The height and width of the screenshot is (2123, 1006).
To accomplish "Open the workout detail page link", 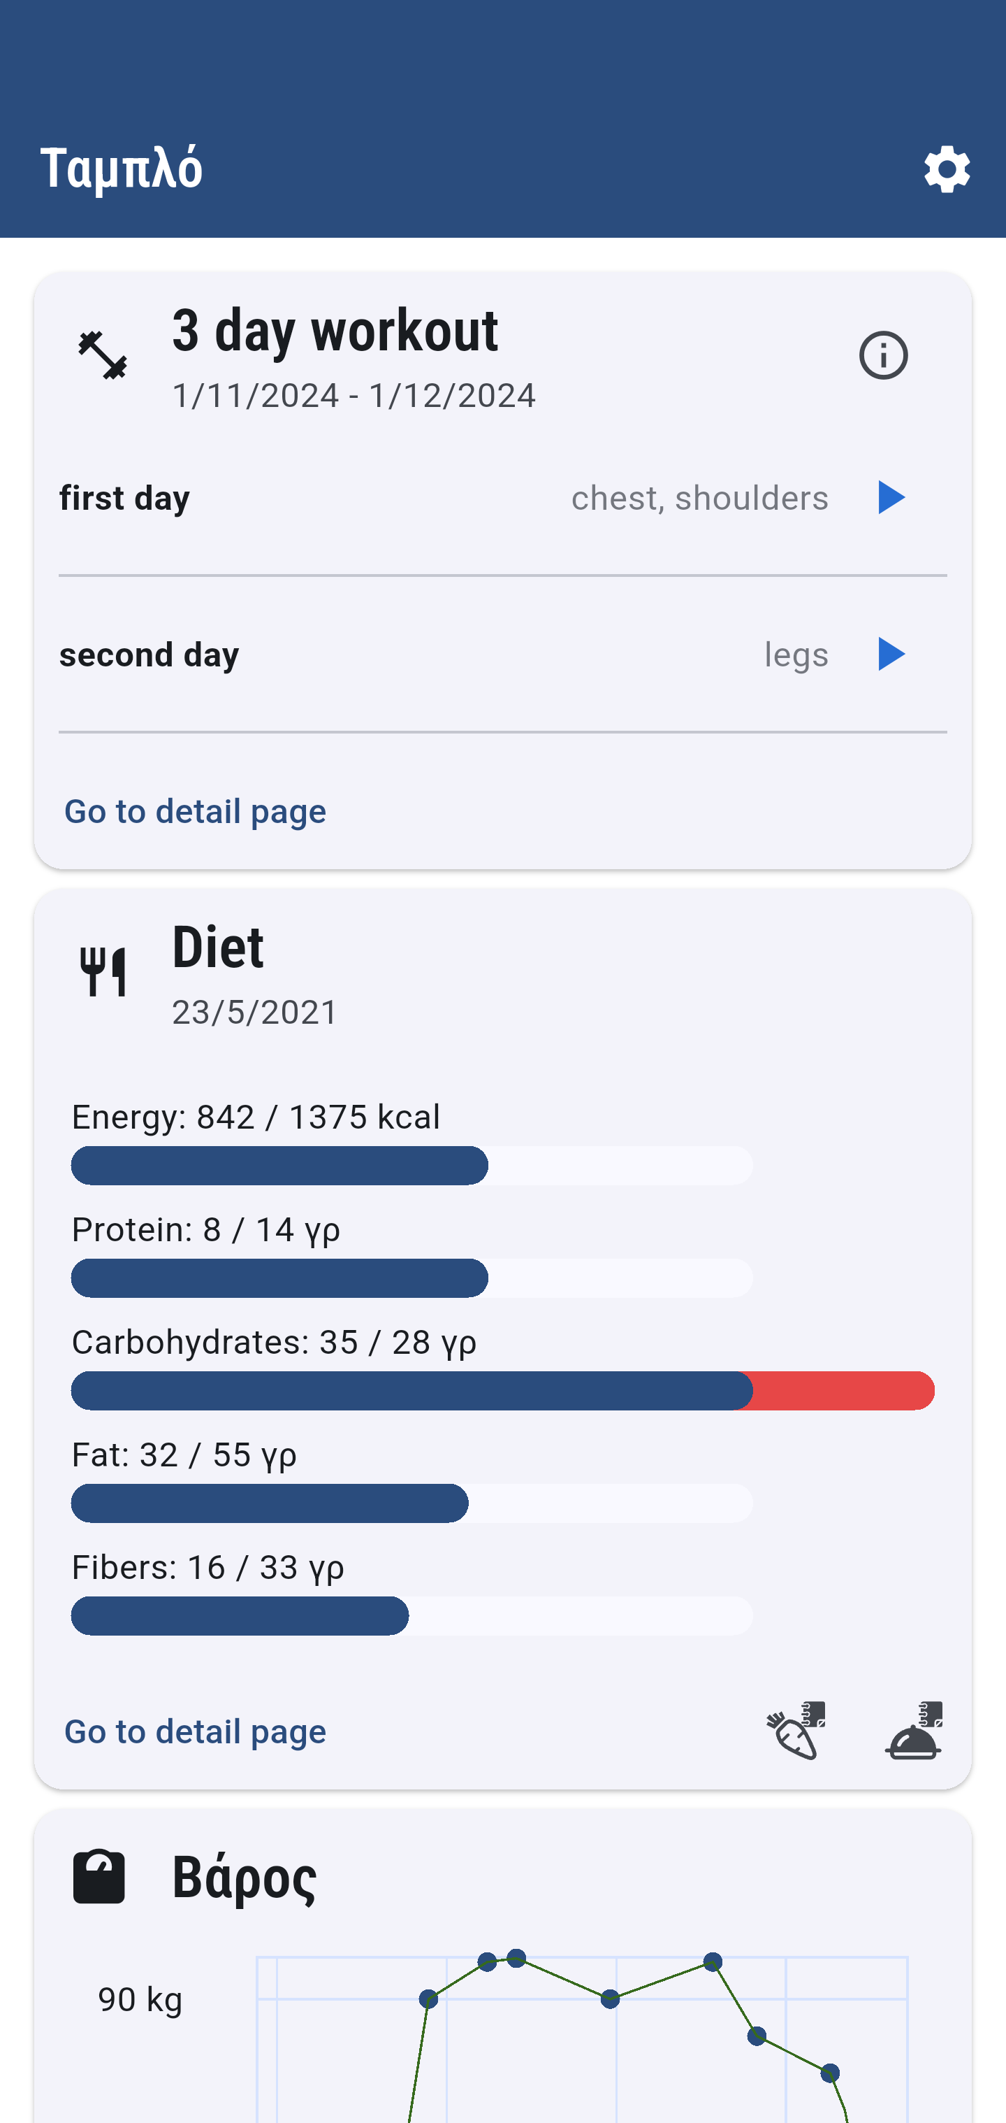I will coord(195,812).
